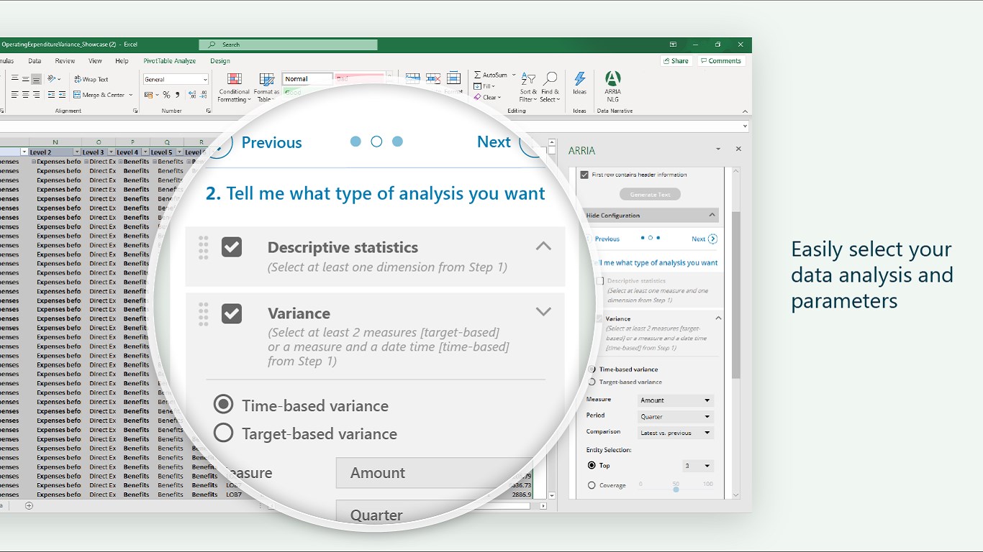Toggle Descriptive statistics checkbox in magnified view
Viewport: 983px width, 552px height.
point(232,247)
